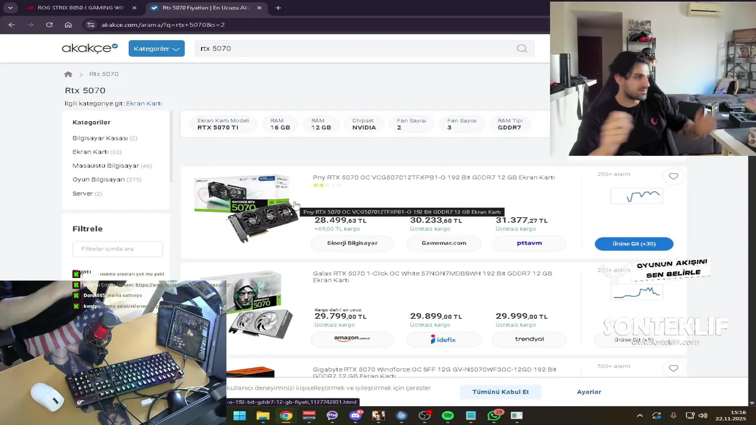
Task: Open OBS Studio from the taskbar
Action: point(425,416)
